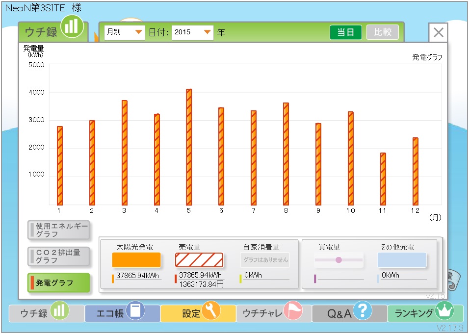Click the light blue その他発電 swatch
This screenshot has width=469, height=334.
402,260
